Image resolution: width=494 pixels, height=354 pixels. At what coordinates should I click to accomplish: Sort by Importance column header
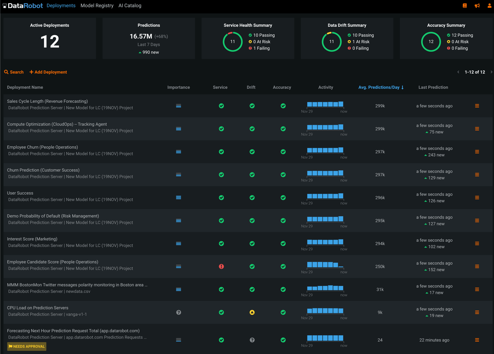pos(179,87)
